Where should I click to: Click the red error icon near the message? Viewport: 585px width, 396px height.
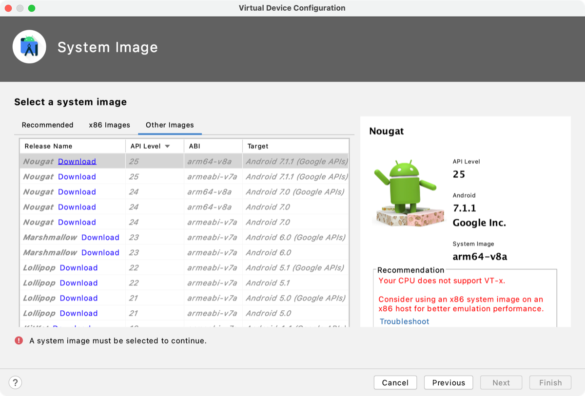click(19, 340)
